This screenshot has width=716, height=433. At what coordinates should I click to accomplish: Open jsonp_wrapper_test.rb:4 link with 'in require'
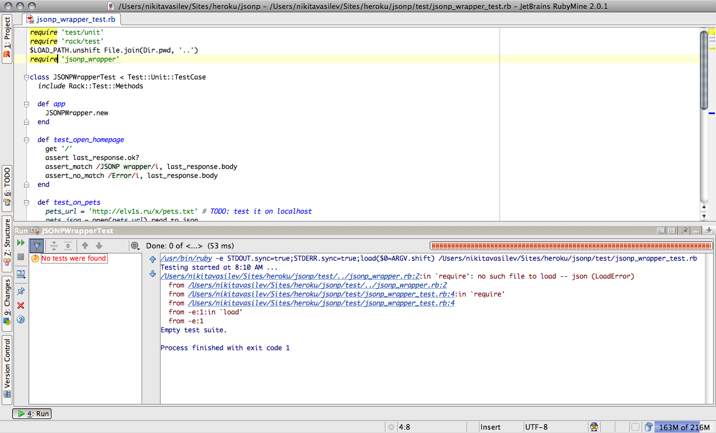tap(321, 294)
